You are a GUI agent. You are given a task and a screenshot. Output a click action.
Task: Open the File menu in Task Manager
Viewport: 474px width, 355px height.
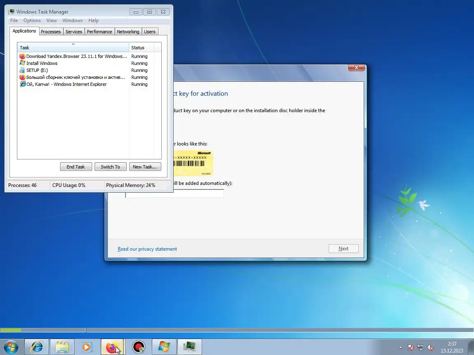coord(14,21)
